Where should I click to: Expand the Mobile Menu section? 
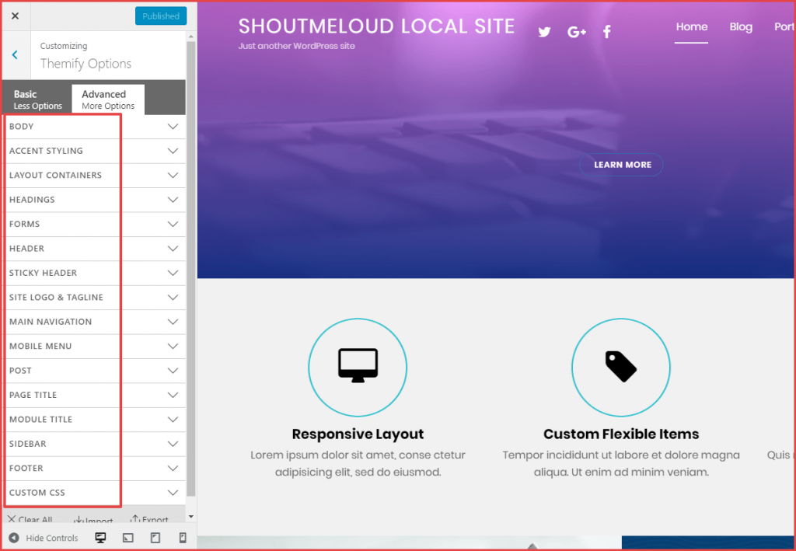94,346
